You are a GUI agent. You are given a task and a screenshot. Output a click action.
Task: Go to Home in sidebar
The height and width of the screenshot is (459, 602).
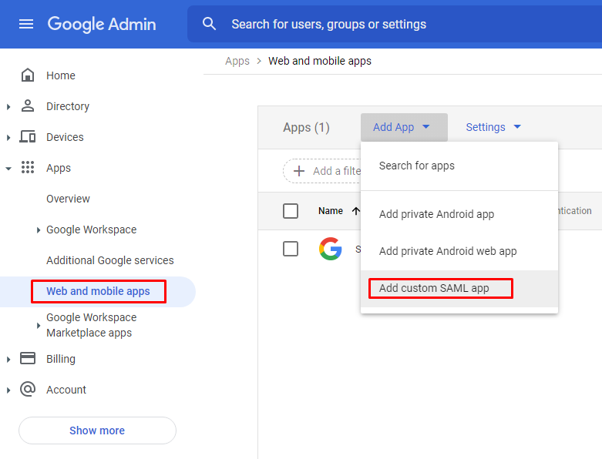[x=61, y=75]
